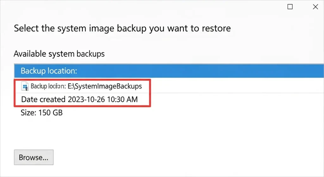
Task: Click the Backup location label beside the file icon
Action: (x=48, y=86)
